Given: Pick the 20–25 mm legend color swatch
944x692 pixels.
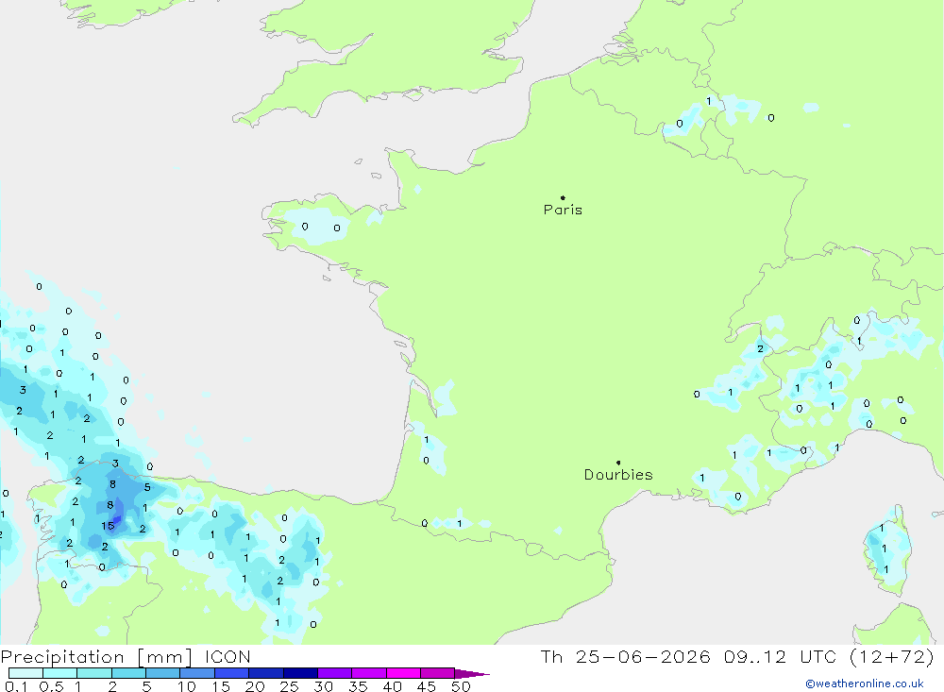Looking at the screenshot, I should point(266,673).
